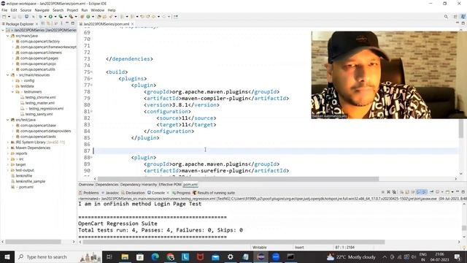Select testng_regression.xml in Package Explorer

tap(46, 109)
